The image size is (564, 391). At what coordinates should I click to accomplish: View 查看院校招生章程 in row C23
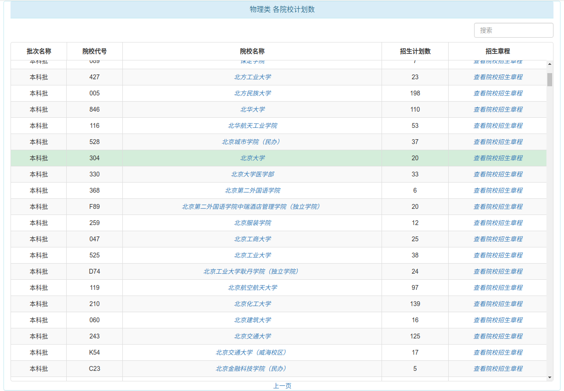(x=498, y=369)
